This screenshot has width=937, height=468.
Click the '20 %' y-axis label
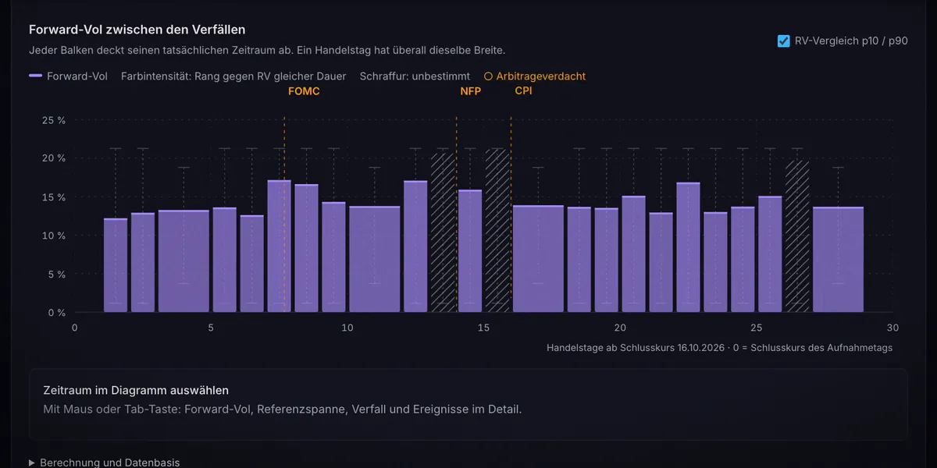(53, 158)
